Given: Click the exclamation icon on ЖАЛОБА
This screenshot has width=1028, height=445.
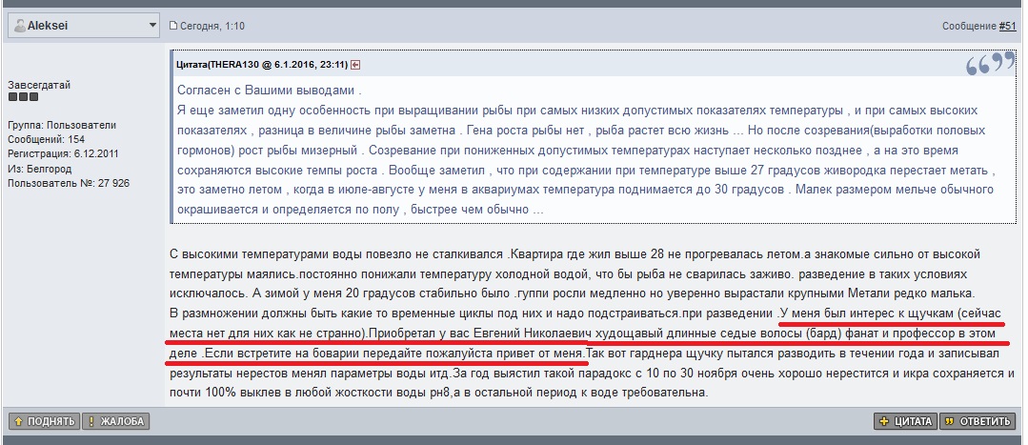Looking at the screenshot, I should click(91, 421).
